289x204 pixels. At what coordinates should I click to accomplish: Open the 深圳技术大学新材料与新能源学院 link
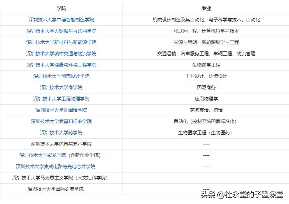[61, 42]
